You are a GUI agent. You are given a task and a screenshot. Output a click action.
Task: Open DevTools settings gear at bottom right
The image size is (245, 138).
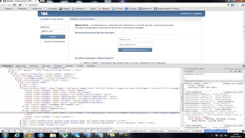point(243,131)
